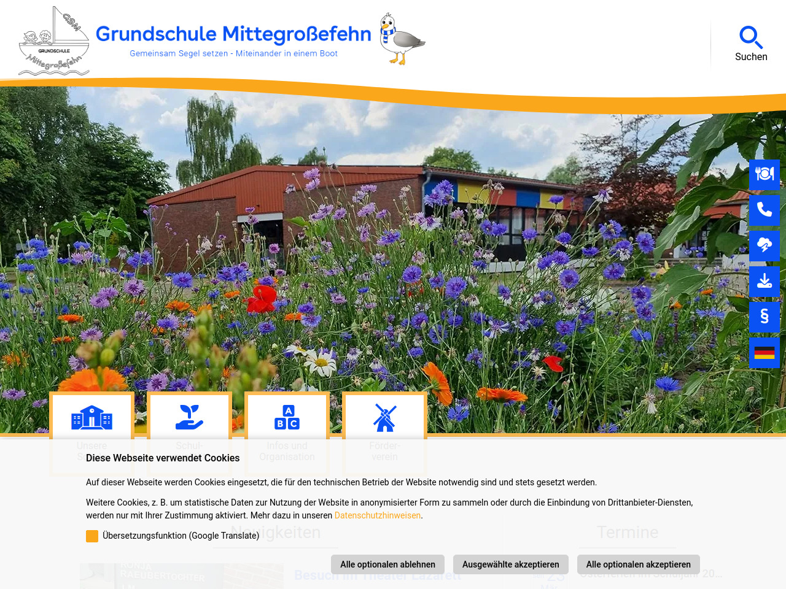
Task: Click the GSM sailboat school logo
Action: [54, 42]
